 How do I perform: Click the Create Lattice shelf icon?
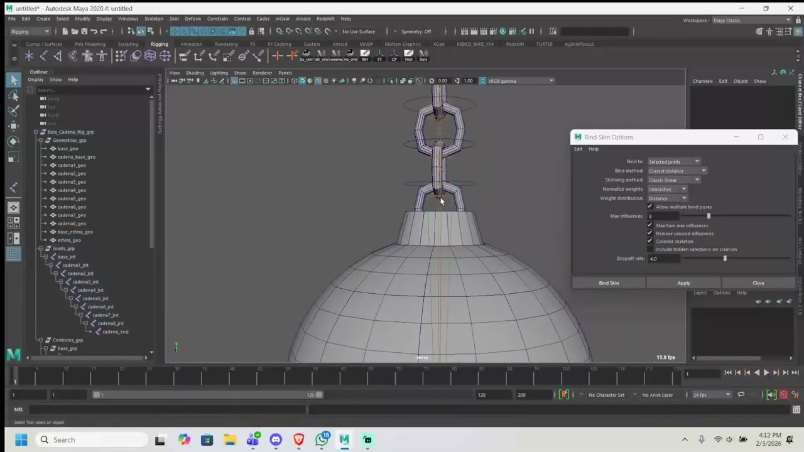[150, 56]
